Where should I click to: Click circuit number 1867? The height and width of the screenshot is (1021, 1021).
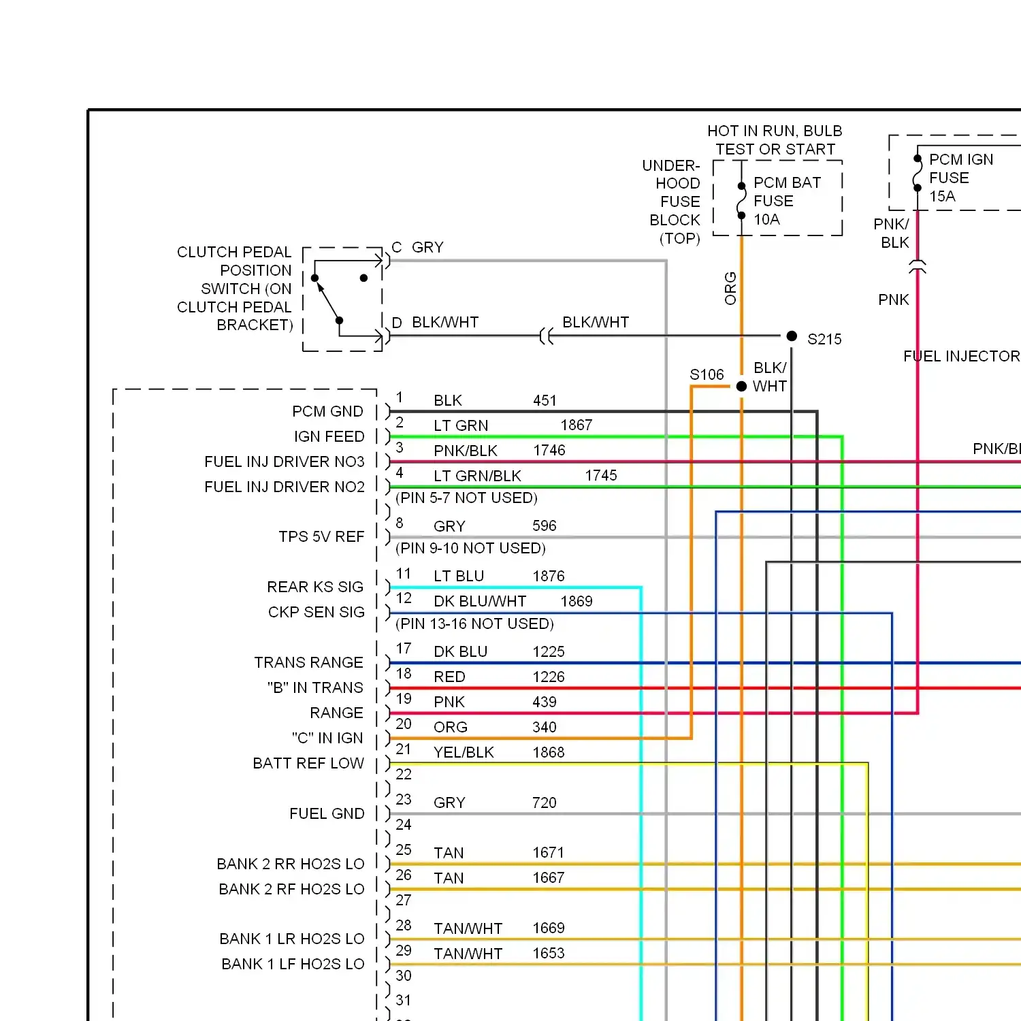point(577,425)
